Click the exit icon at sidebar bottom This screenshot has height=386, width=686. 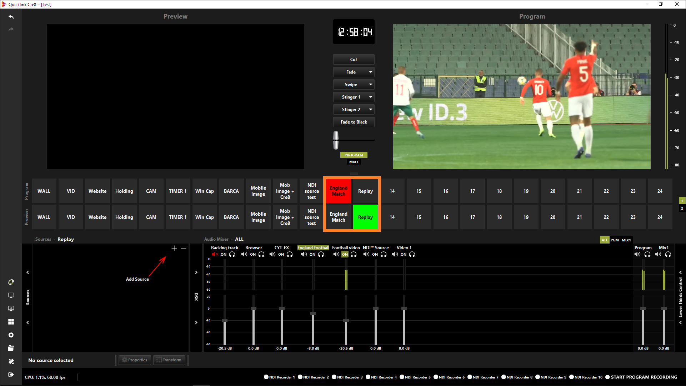[11, 375]
